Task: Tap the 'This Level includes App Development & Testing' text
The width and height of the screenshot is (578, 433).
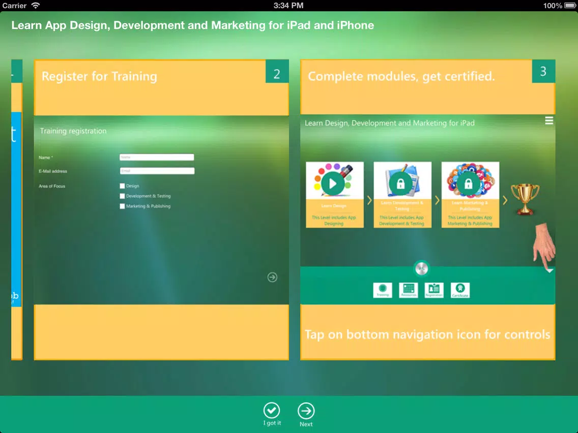Action: 402,221
